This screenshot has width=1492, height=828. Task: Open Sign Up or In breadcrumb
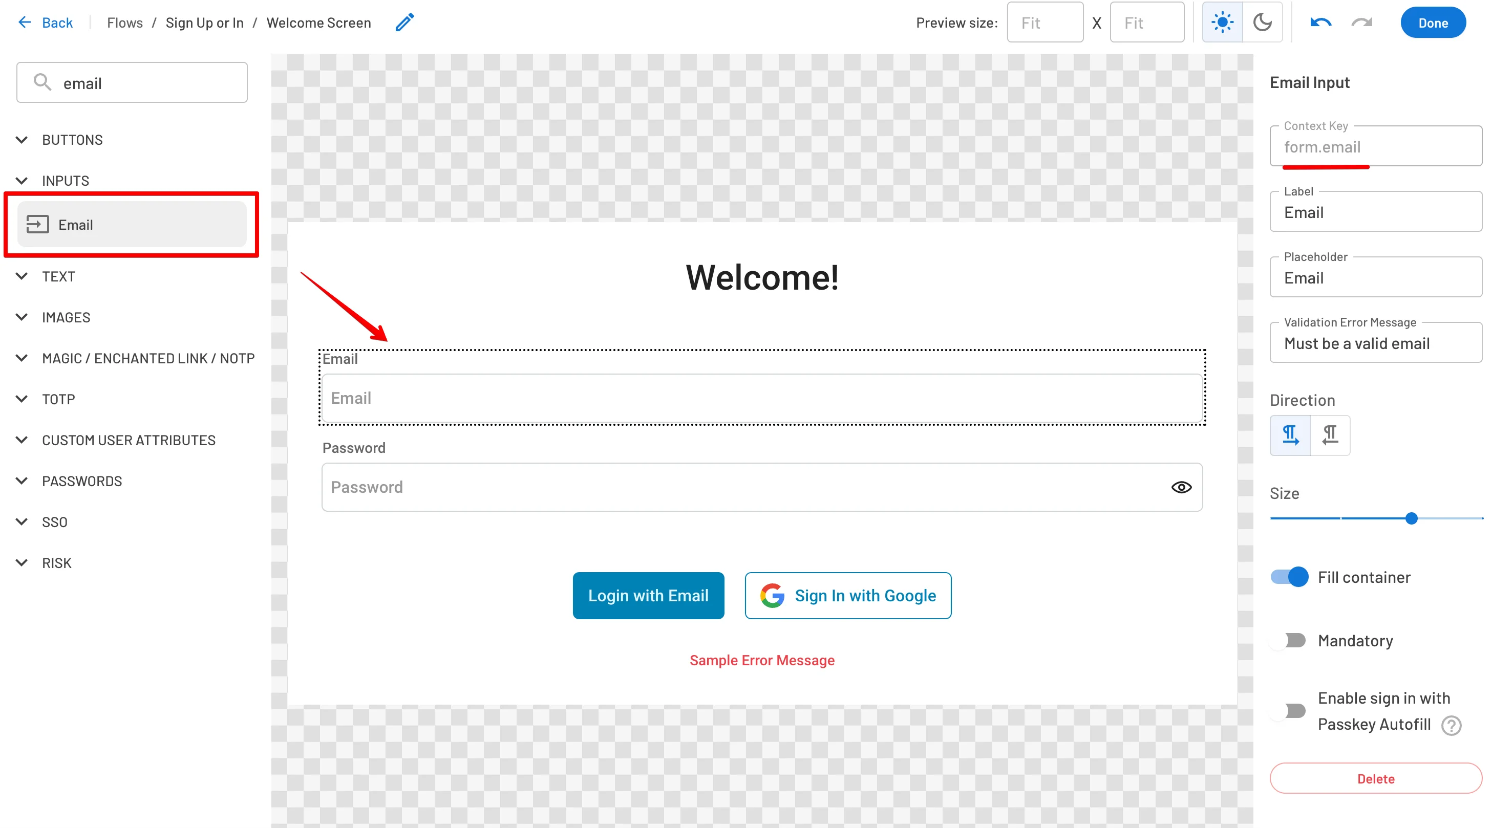pyautogui.click(x=204, y=23)
